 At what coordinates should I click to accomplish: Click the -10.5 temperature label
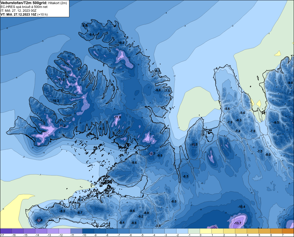(194, 145)
